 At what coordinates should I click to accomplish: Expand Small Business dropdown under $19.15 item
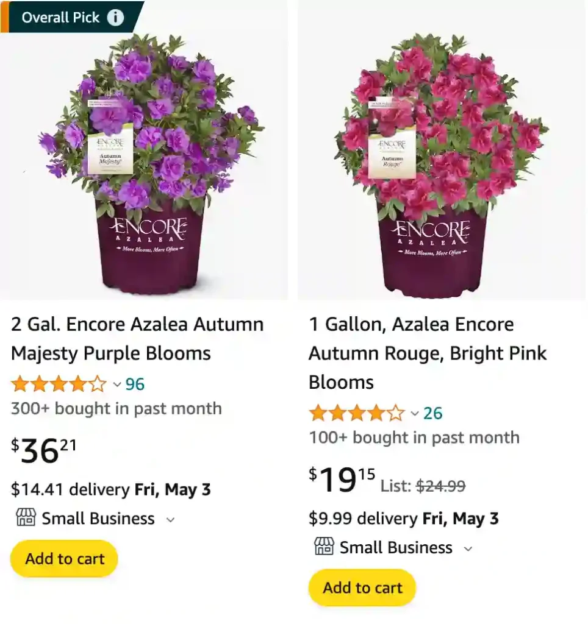pyautogui.click(x=468, y=548)
